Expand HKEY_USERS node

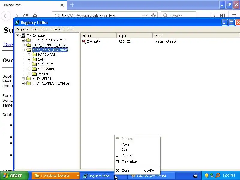coord(23,79)
